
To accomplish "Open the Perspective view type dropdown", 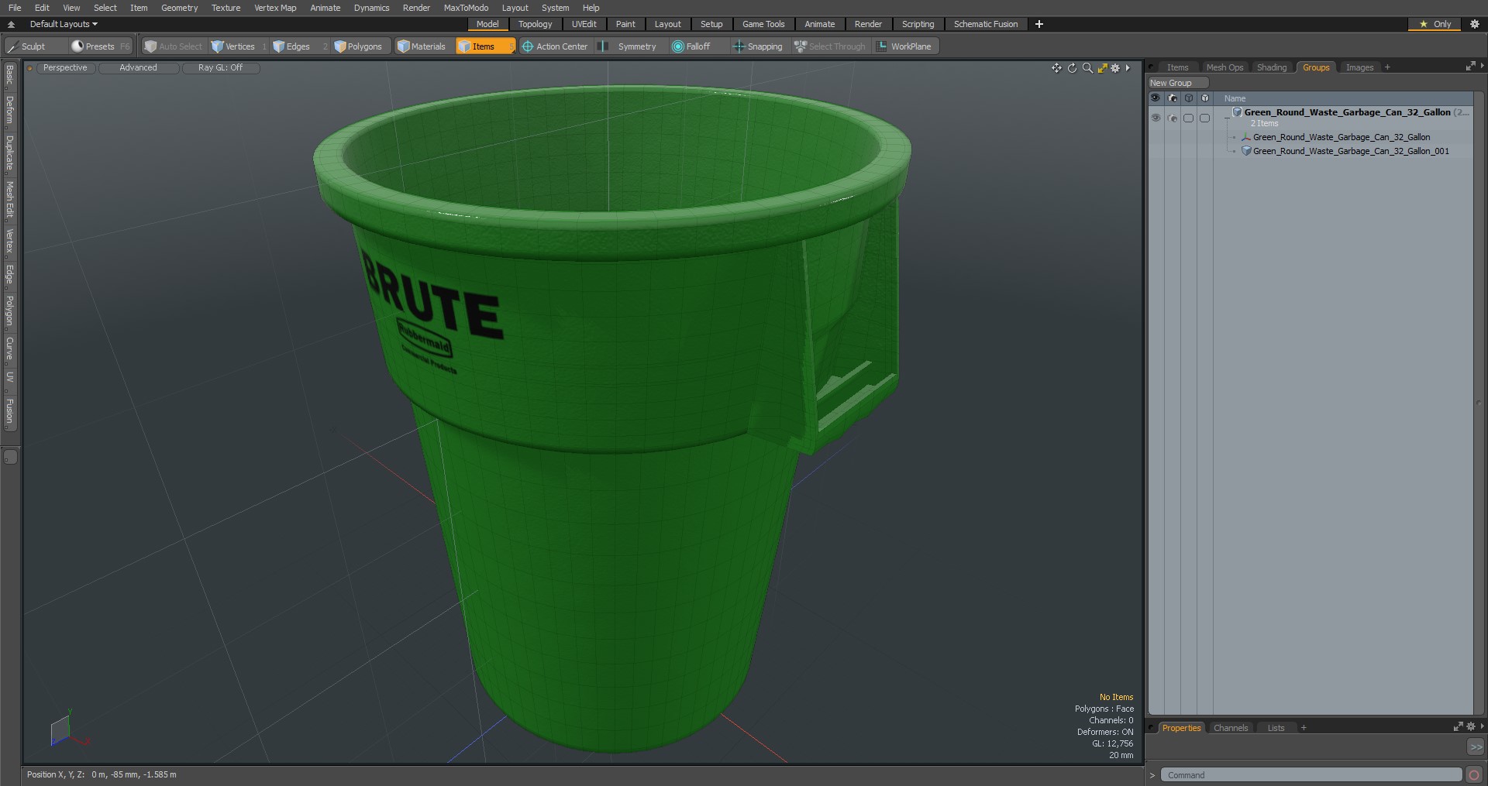I will point(65,68).
